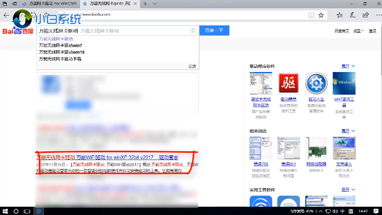Expand 相关词语 section via 展开
382x215 pixels.
(x=348, y=131)
